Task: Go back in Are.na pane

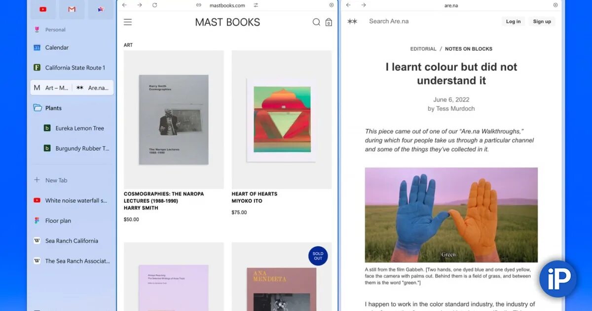Action: click(x=348, y=5)
